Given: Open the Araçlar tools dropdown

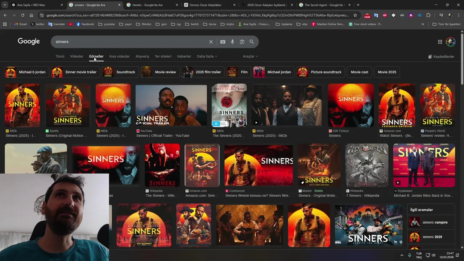Looking at the screenshot, I should (250, 57).
